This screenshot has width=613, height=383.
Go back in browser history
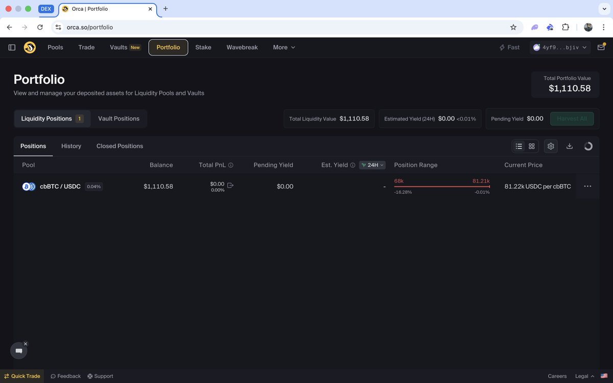coord(10,27)
